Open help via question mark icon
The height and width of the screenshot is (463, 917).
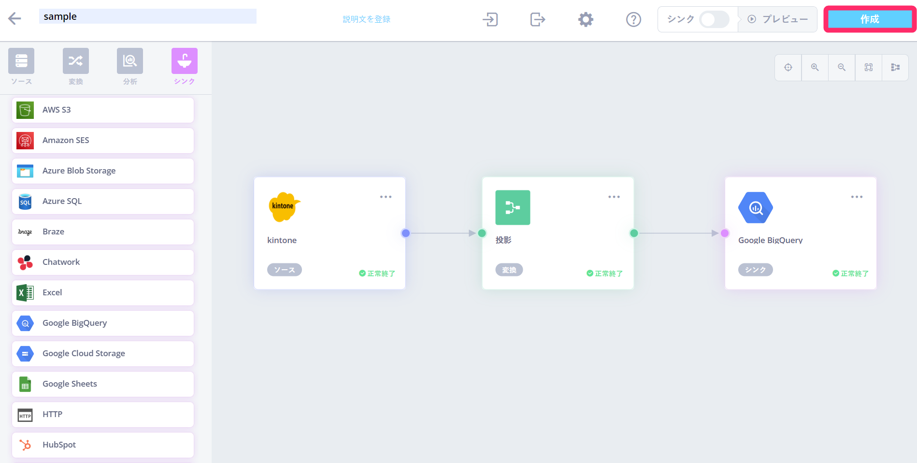(633, 19)
